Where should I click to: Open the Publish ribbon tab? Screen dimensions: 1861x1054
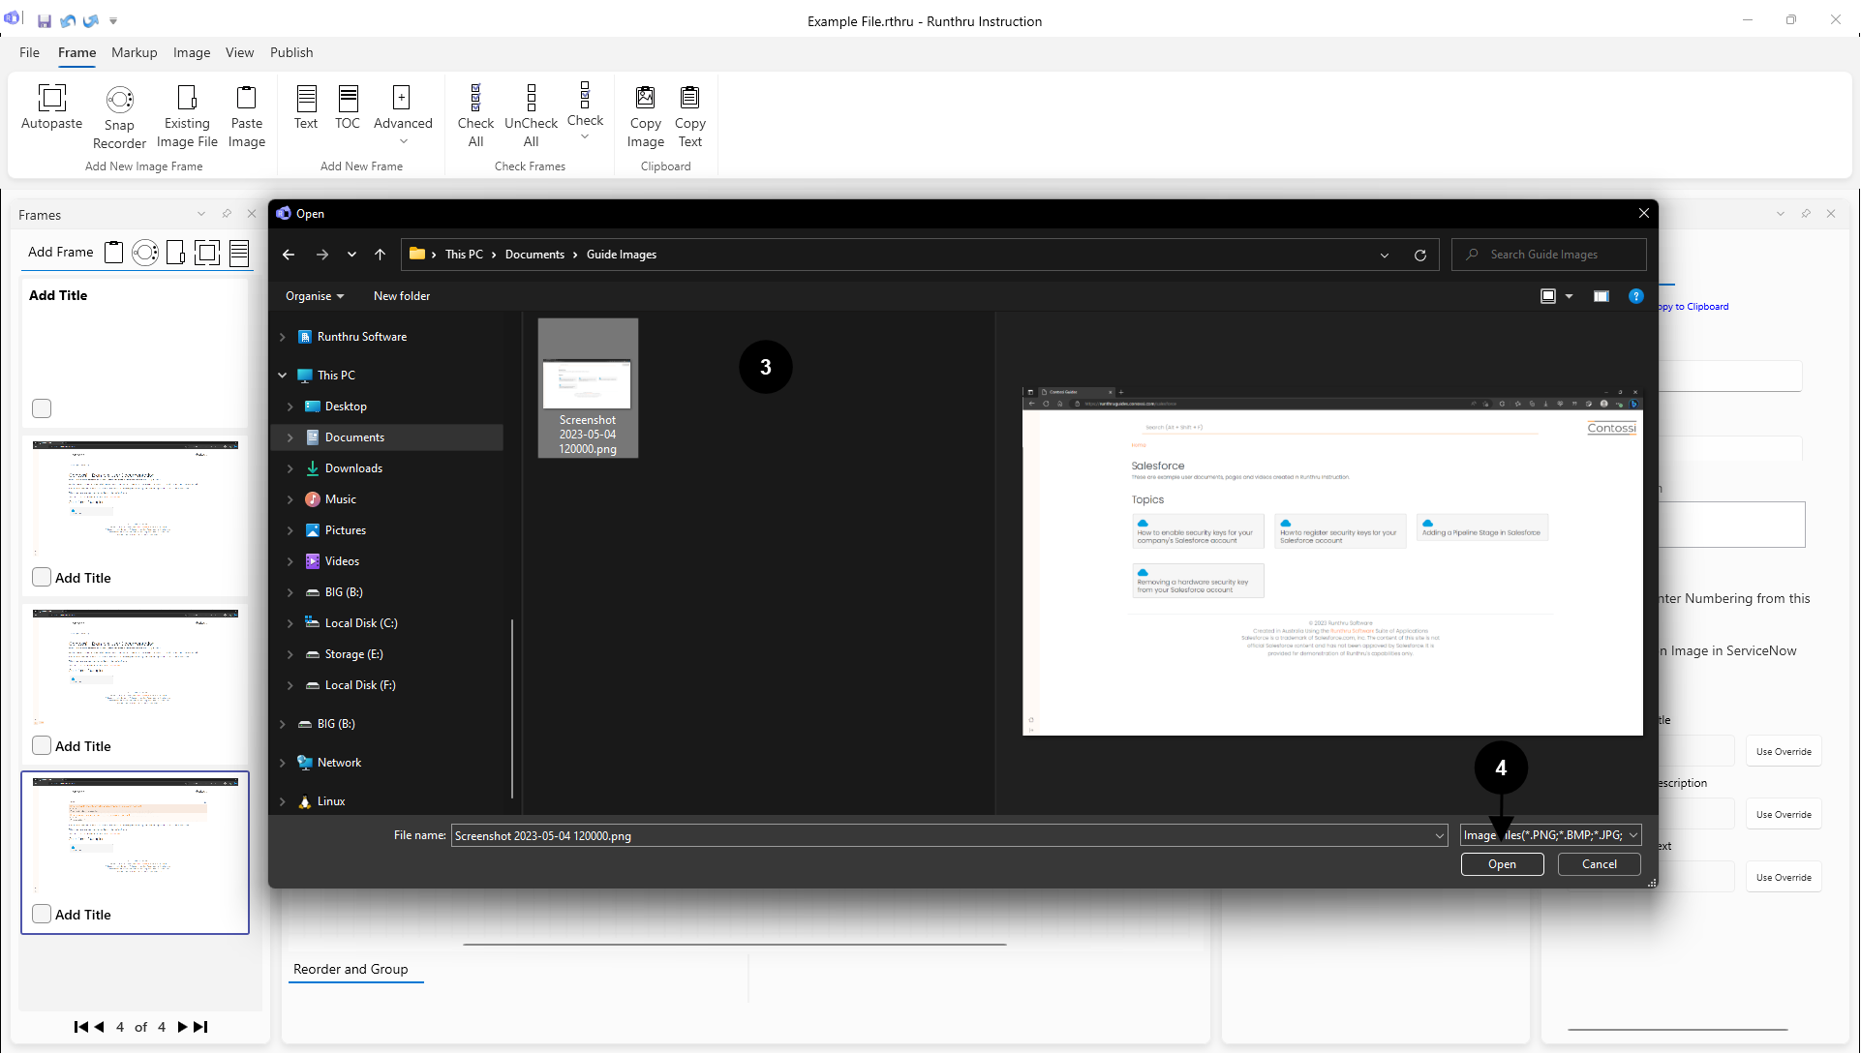click(291, 52)
